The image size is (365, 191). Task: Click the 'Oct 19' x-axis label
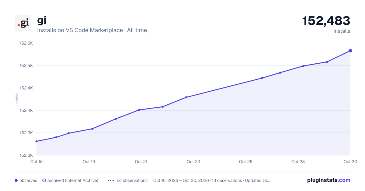89,162
